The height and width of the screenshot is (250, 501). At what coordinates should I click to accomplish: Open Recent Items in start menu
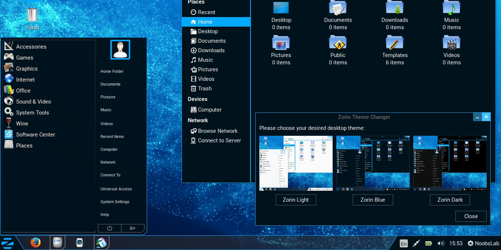(112, 137)
